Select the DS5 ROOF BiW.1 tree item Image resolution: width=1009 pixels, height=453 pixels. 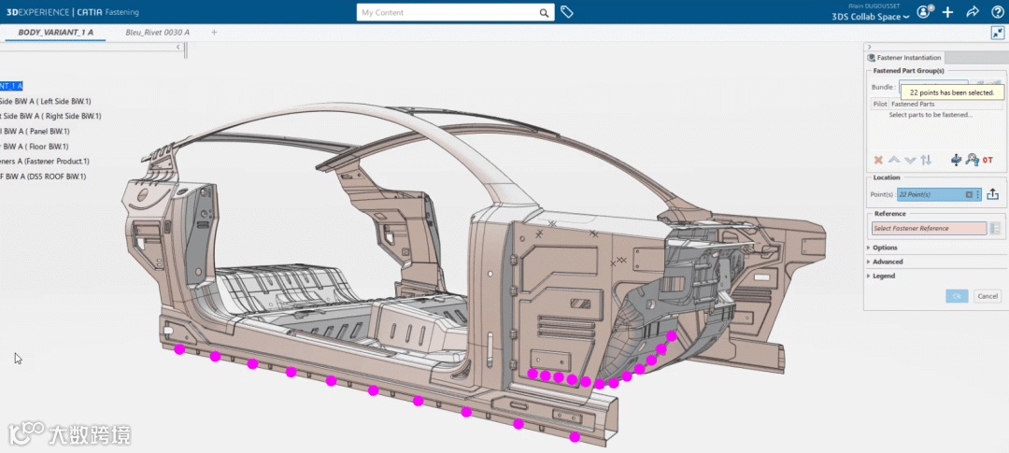43,177
